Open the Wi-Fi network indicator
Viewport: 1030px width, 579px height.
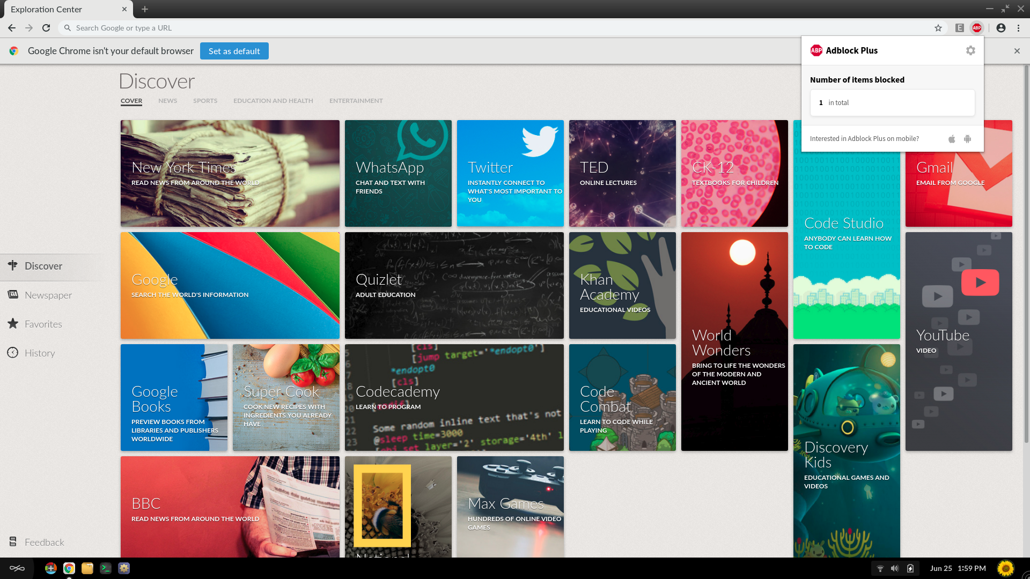pyautogui.click(x=880, y=568)
